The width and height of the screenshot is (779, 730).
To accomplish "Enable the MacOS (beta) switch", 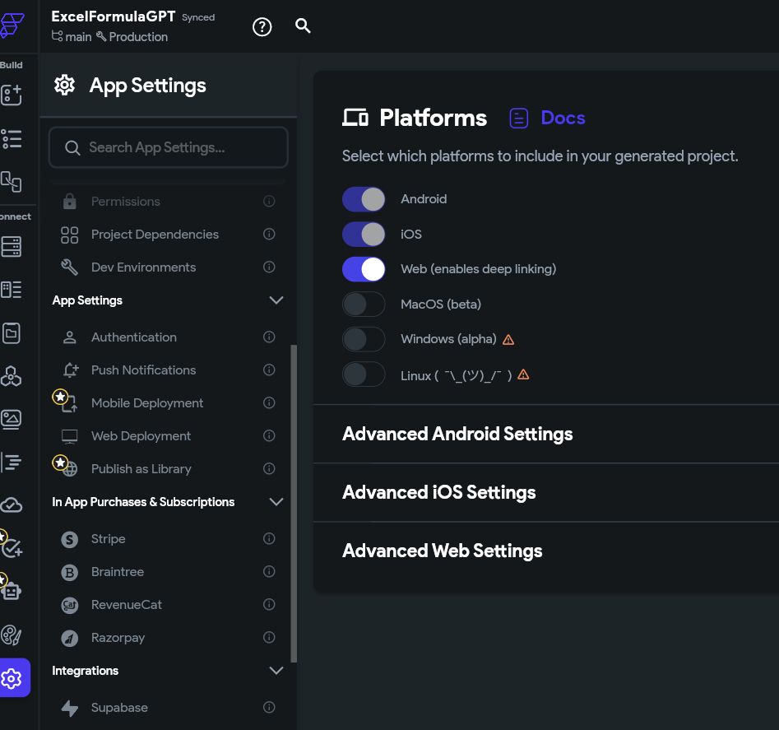I will [x=364, y=305].
